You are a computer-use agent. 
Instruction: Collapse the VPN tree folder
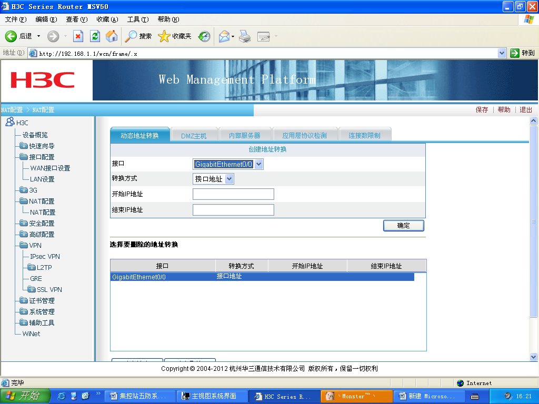tap(24, 246)
